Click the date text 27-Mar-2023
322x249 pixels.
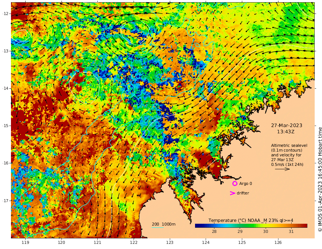pos(287,125)
